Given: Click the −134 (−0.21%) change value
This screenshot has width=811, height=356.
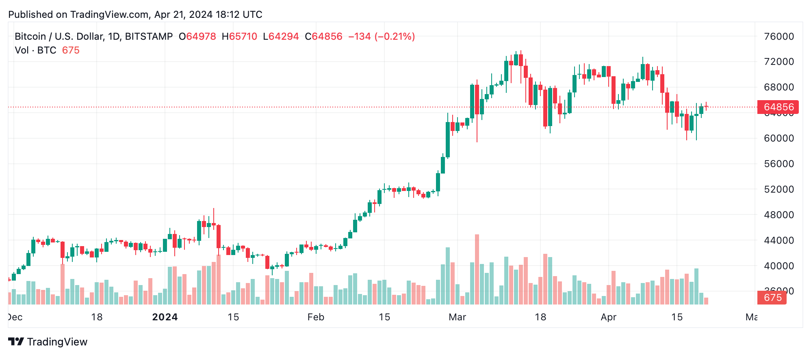Looking at the screenshot, I should pyautogui.click(x=382, y=36).
